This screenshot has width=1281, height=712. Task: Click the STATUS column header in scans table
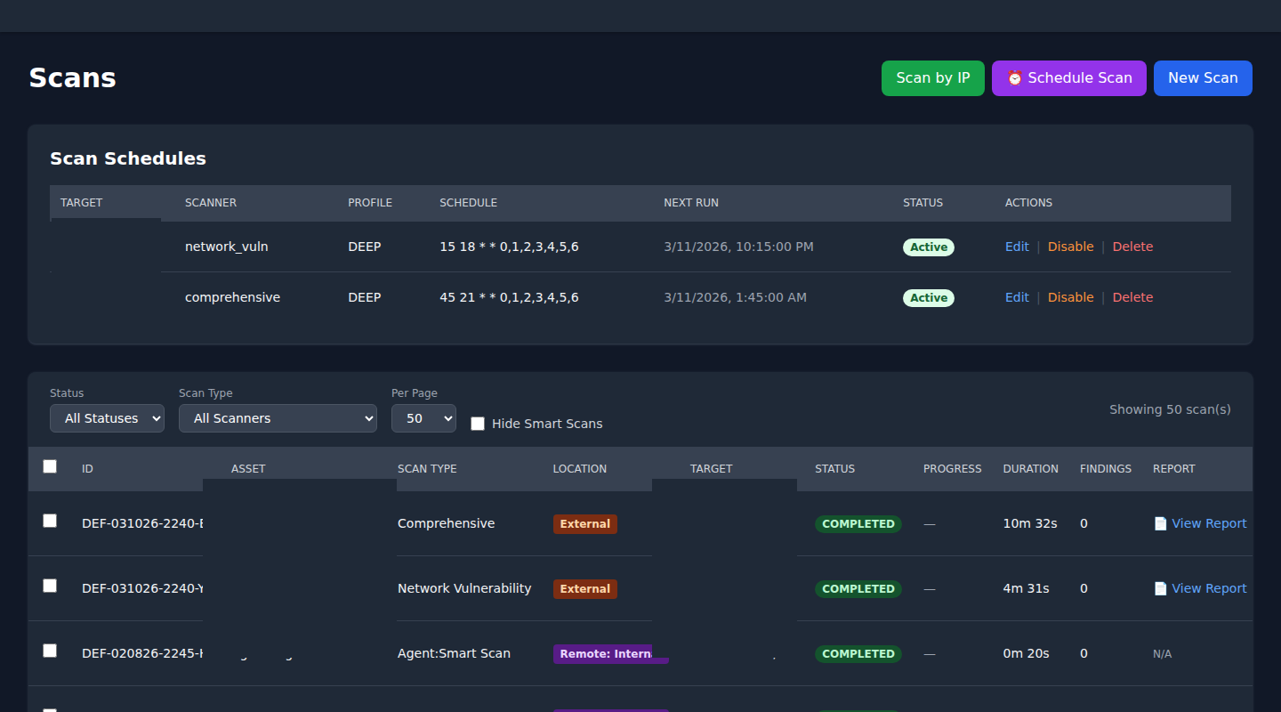834,469
